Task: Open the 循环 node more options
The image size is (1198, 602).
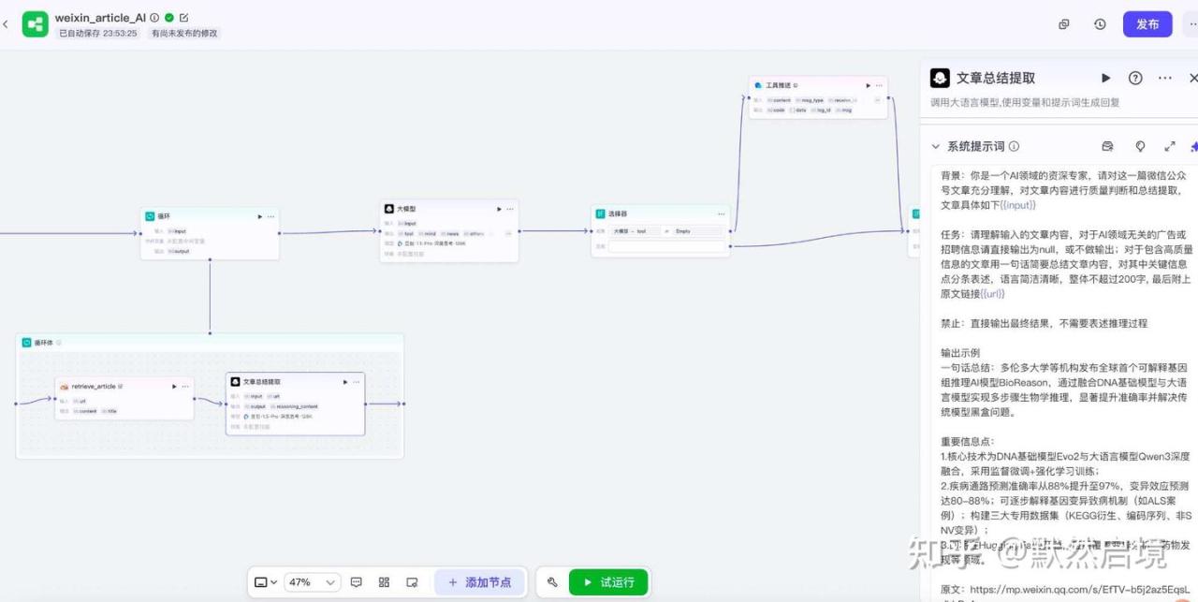Action: (x=271, y=216)
